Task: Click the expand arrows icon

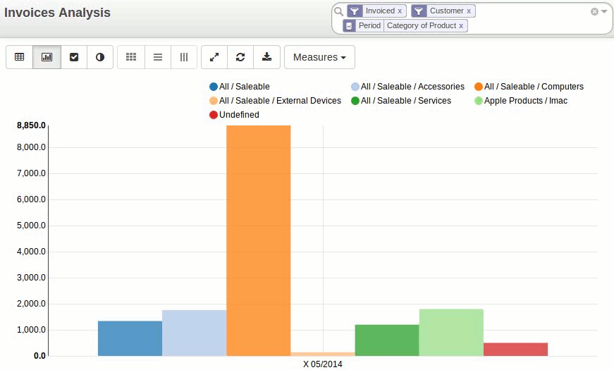Action: [214, 57]
